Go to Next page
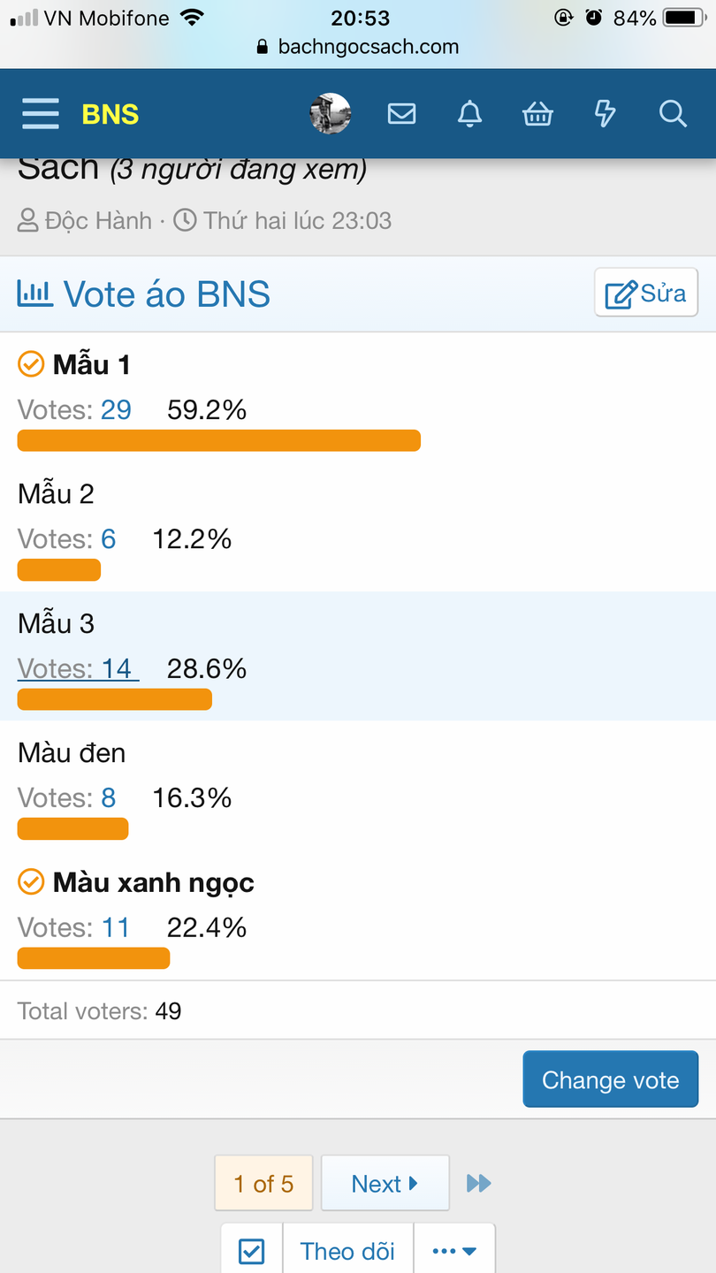716x1273 pixels. pyautogui.click(x=385, y=1183)
